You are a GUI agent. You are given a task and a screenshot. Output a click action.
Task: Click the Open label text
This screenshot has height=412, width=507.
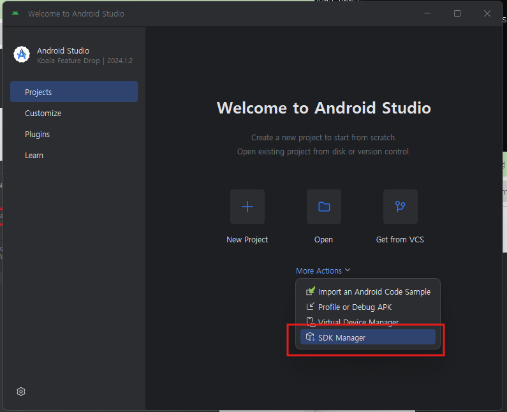[324, 240]
